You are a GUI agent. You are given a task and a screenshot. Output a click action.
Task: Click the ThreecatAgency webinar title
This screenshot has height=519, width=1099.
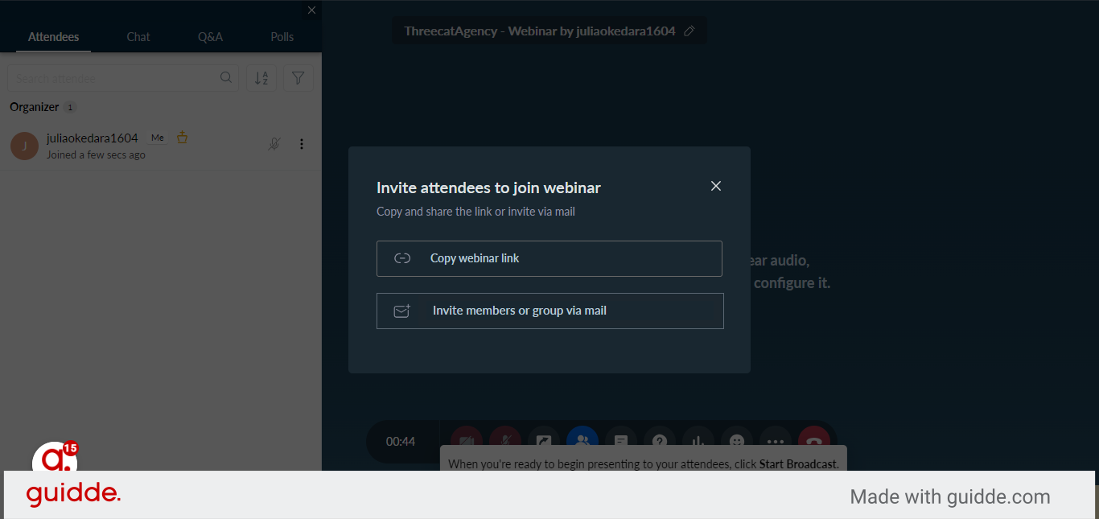(x=540, y=31)
